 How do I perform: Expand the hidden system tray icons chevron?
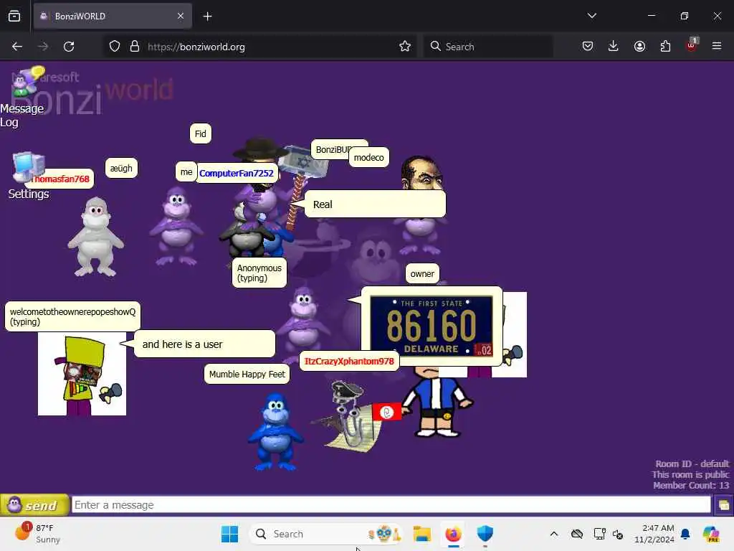click(554, 534)
